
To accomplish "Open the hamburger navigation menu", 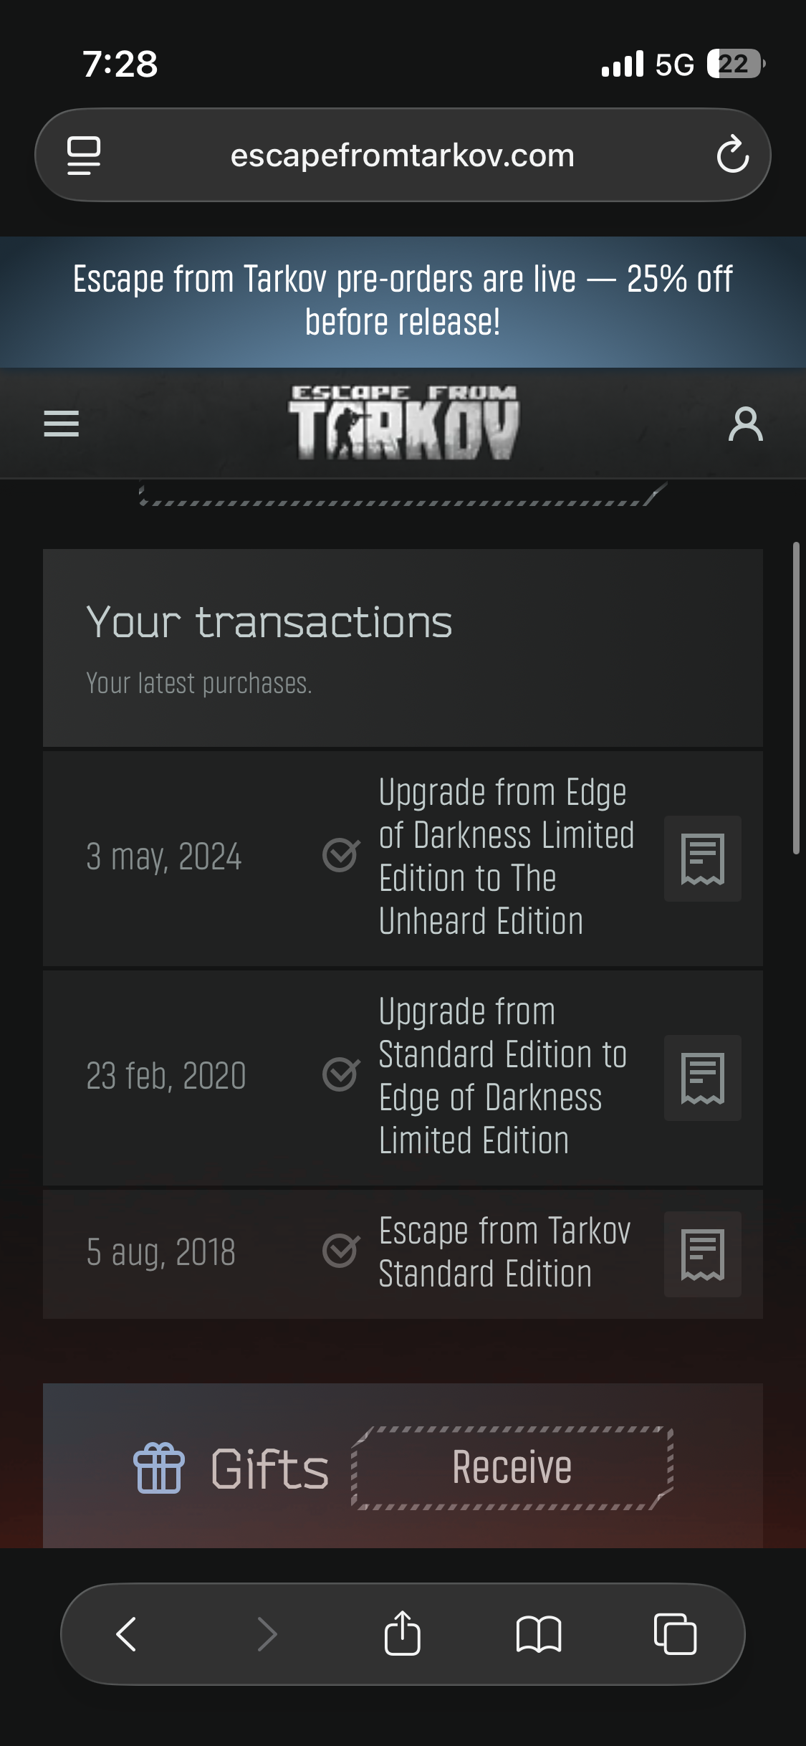I will 61,424.
